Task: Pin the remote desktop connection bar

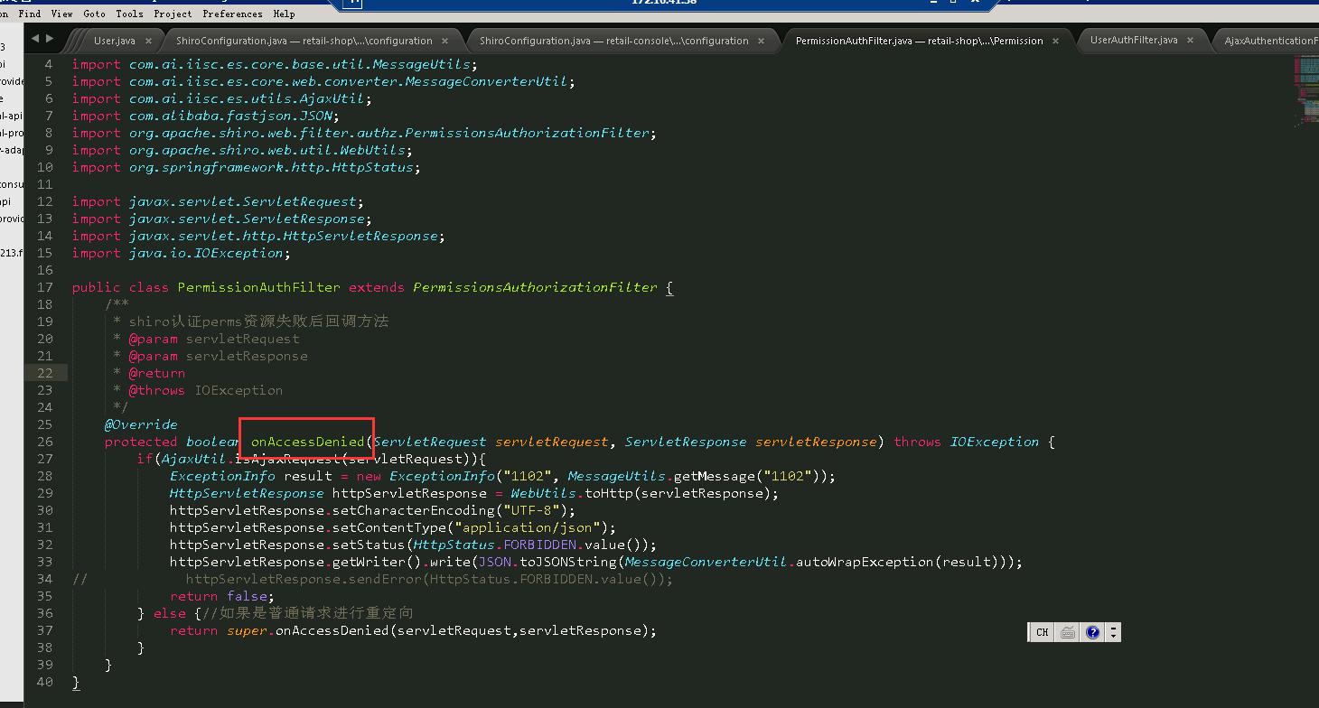Action: point(354,4)
